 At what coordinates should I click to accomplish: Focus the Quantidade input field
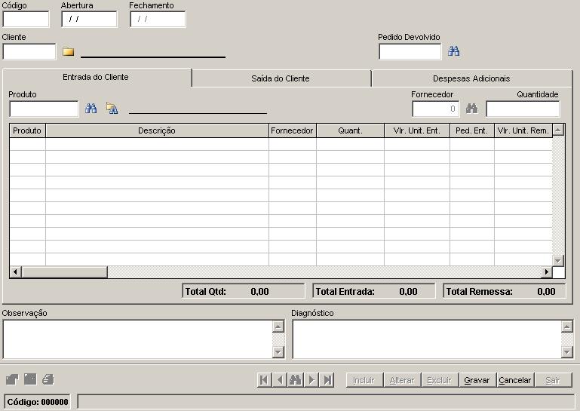(x=523, y=109)
